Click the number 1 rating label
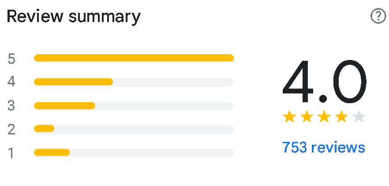This screenshot has width=389, height=186. click(12, 153)
